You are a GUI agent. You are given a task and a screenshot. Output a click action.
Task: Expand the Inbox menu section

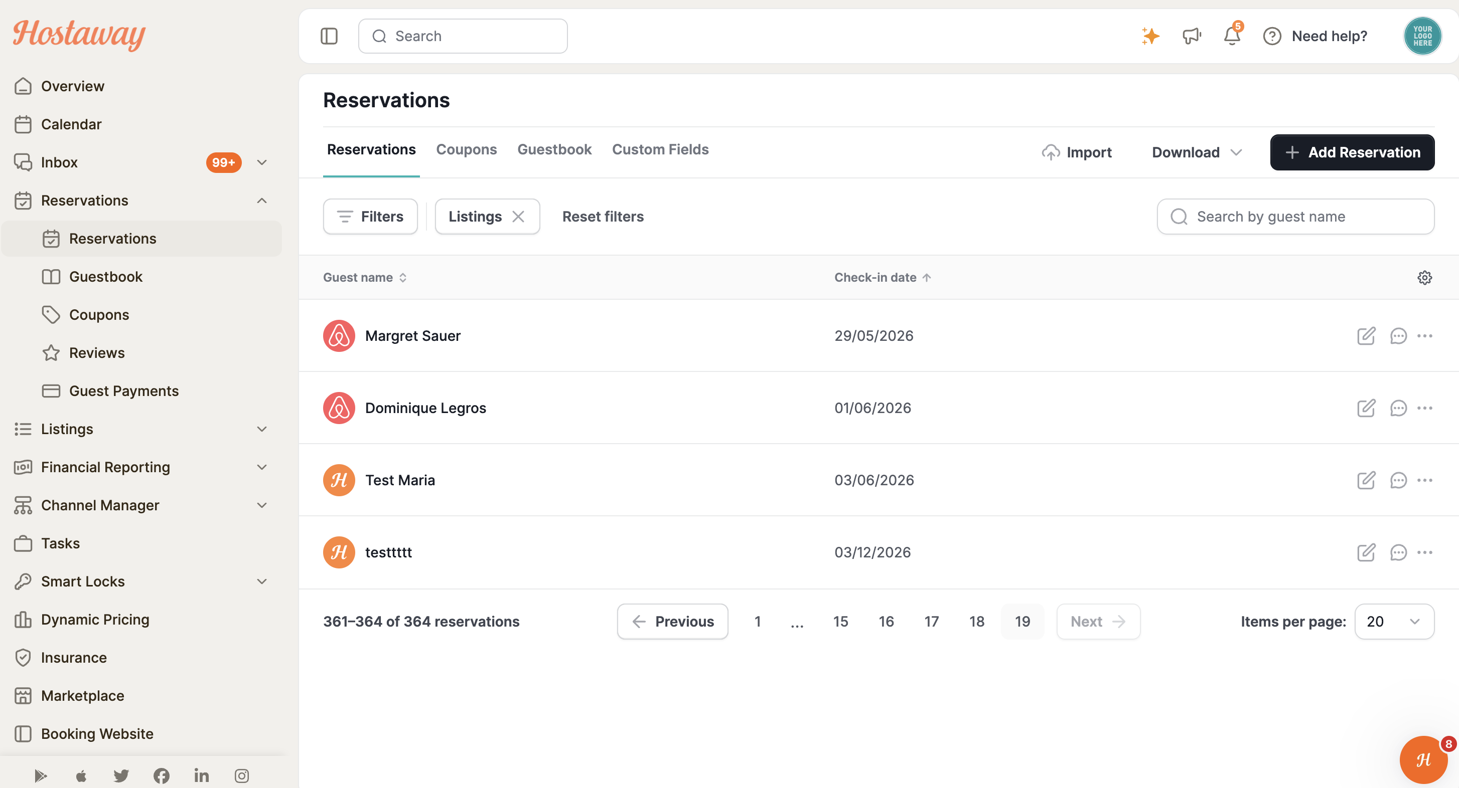[262, 162]
